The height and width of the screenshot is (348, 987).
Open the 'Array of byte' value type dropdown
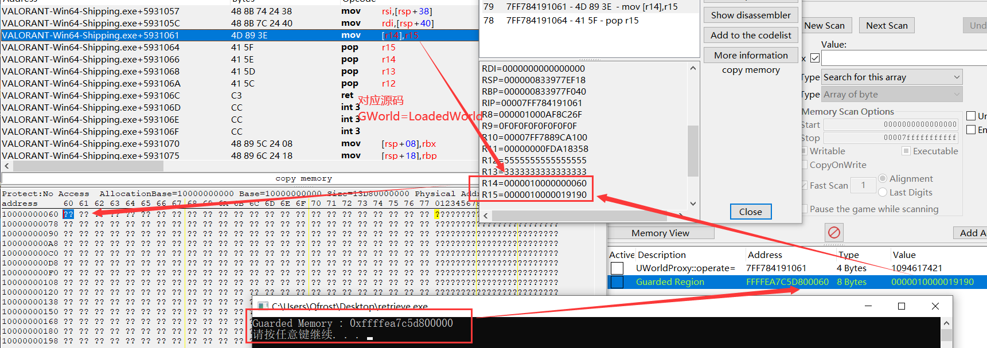pos(892,94)
